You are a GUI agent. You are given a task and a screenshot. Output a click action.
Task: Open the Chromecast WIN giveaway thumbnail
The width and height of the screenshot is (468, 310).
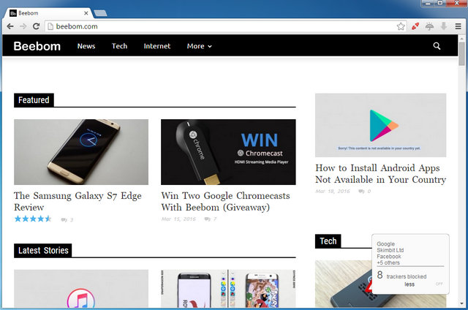[228, 152]
